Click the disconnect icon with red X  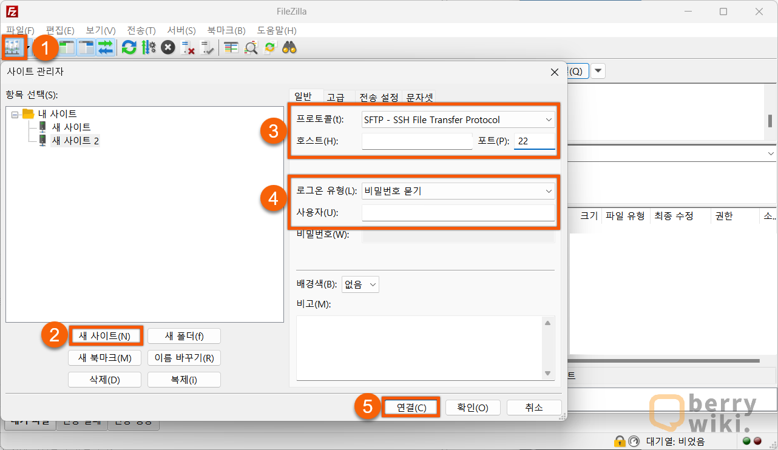tap(188, 47)
